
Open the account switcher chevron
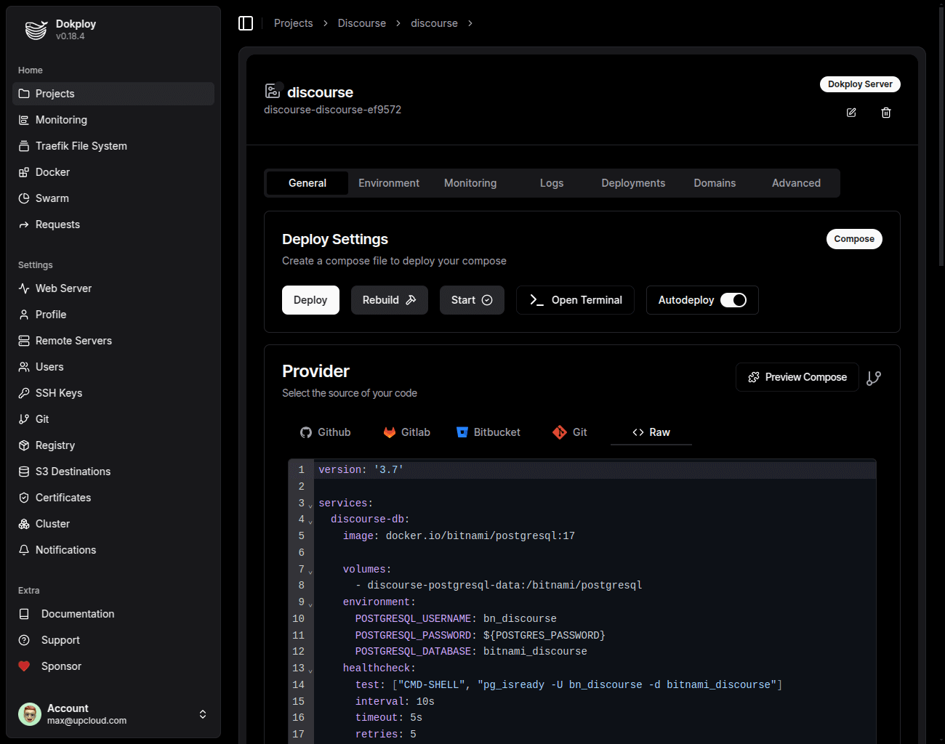click(203, 714)
